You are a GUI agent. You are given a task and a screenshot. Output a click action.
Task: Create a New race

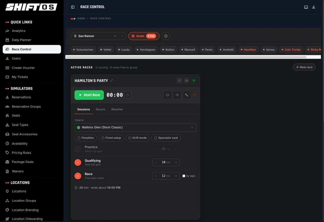[304, 67]
